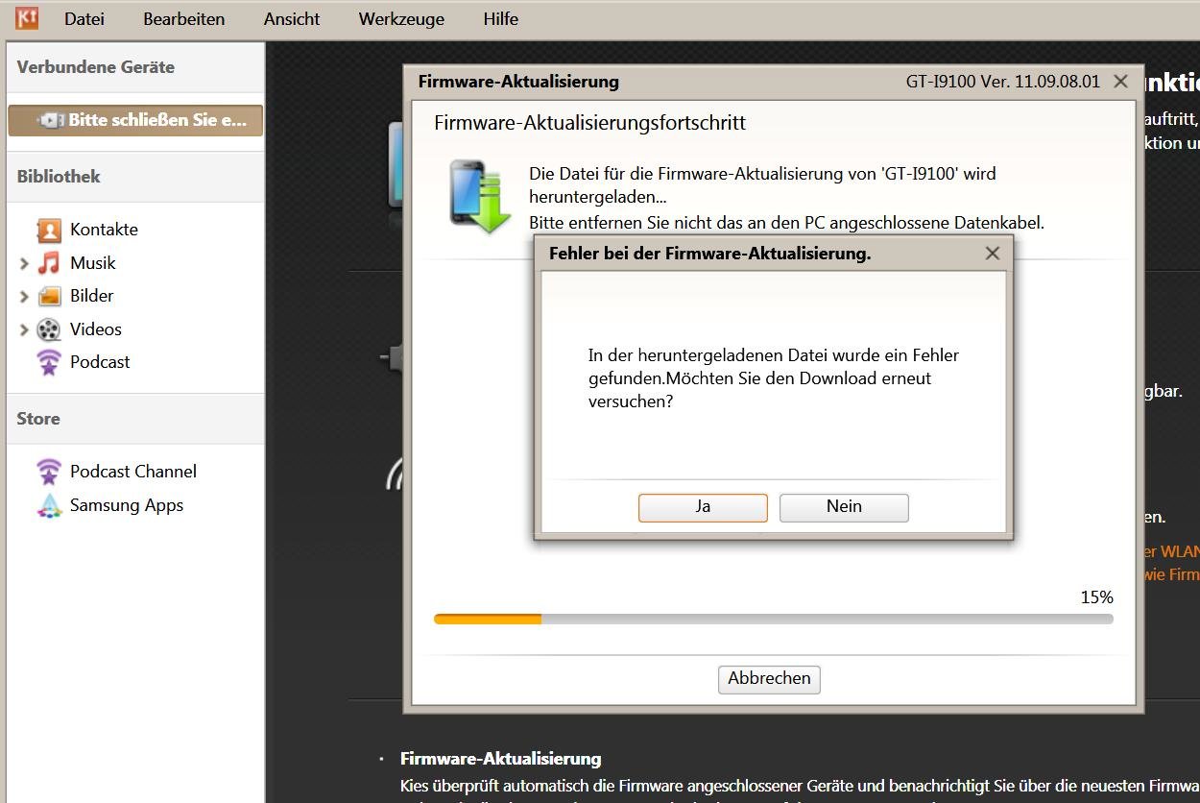The height and width of the screenshot is (803, 1200).
Task: Expand the Bilder tree node arrow
Action: pos(24,297)
